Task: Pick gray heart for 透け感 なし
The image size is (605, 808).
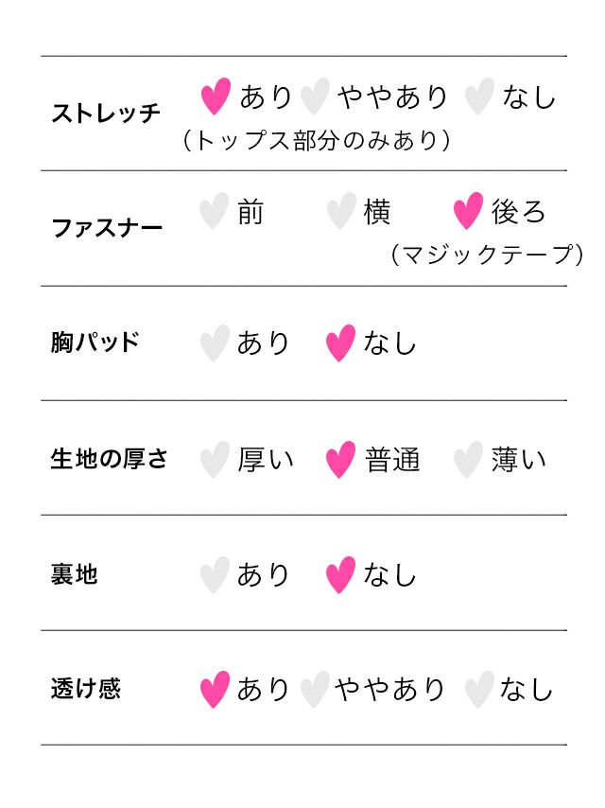Action: (x=479, y=690)
